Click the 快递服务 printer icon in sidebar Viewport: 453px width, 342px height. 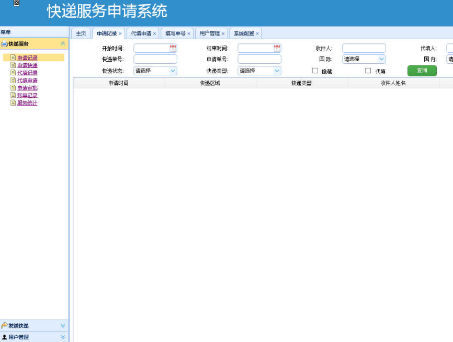click(4, 44)
